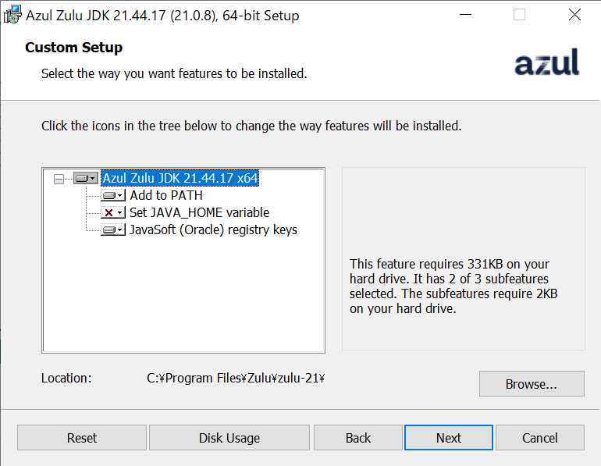This screenshot has height=466, width=601.
Task: Open the Add to PATH feature icon dropdown
Action: 113,195
